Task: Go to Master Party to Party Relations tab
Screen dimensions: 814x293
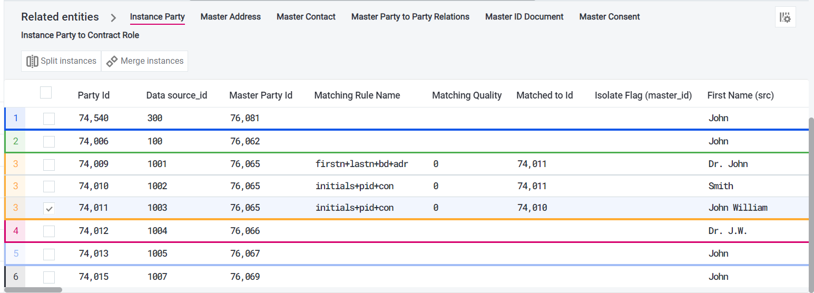Action: [410, 17]
